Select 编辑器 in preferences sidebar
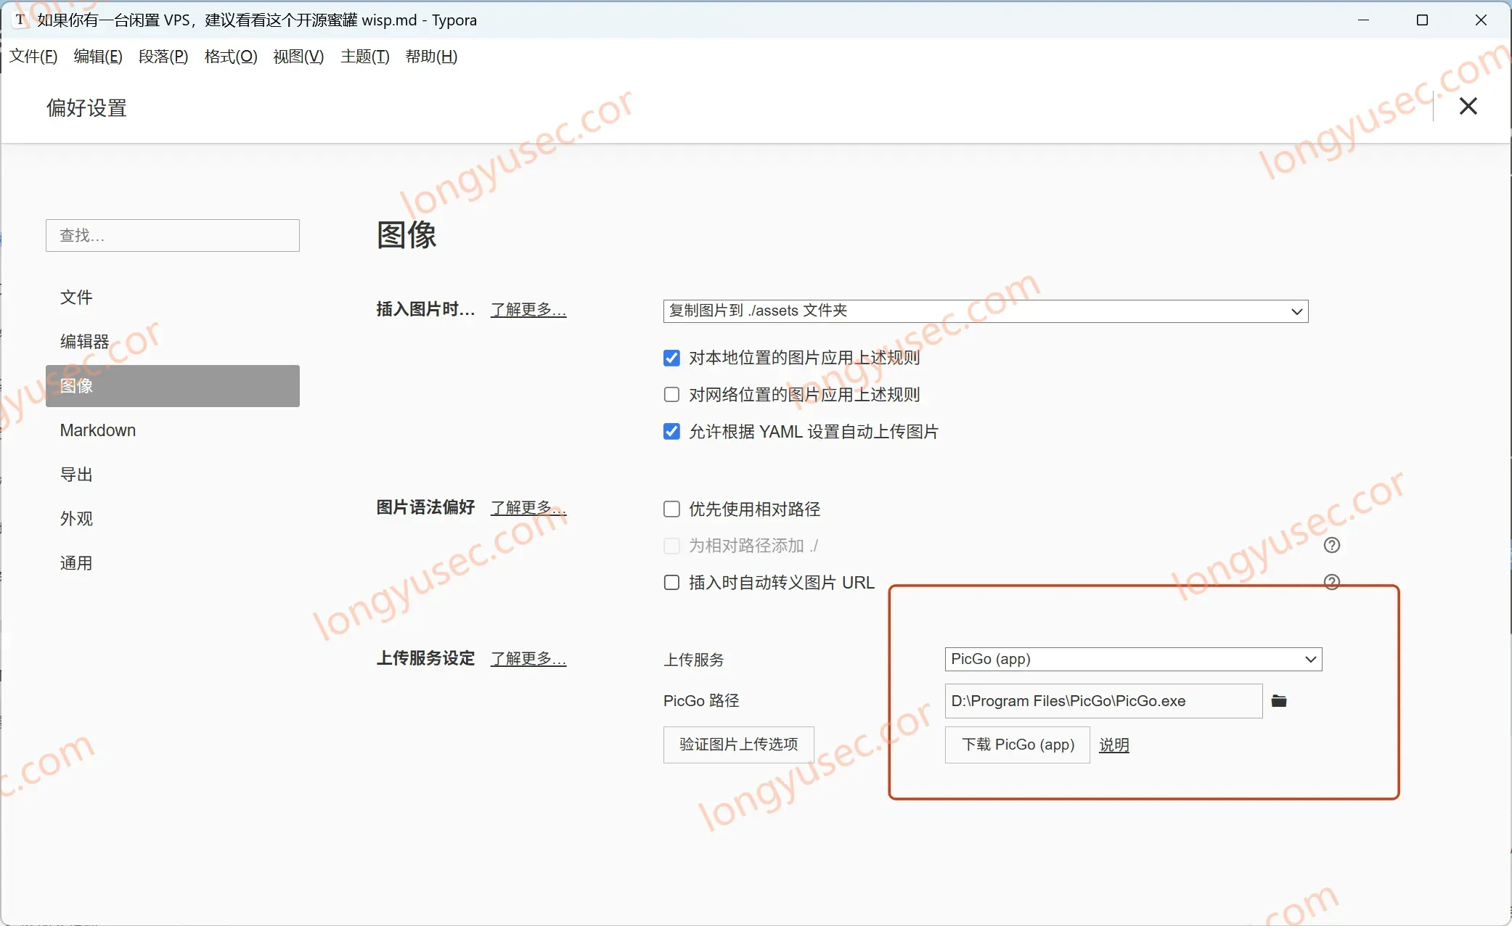The height and width of the screenshot is (926, 1512). coord(173,342)
